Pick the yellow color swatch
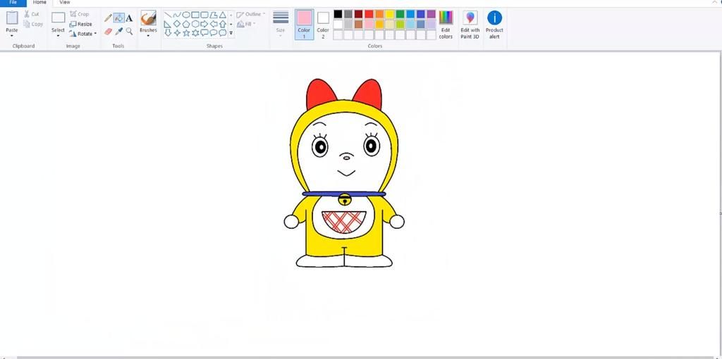Screen dimensions: 722x359 click(389, 14)
